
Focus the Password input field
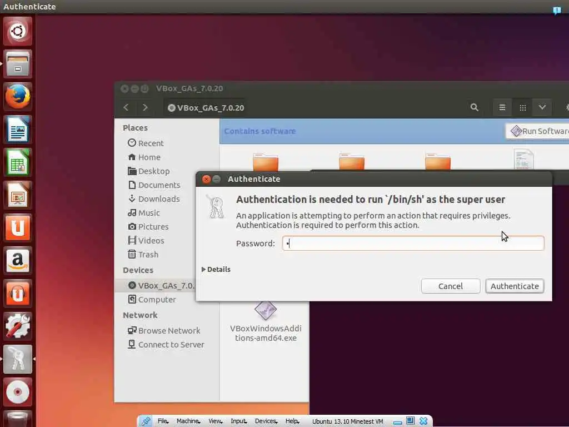click(413, 244)
